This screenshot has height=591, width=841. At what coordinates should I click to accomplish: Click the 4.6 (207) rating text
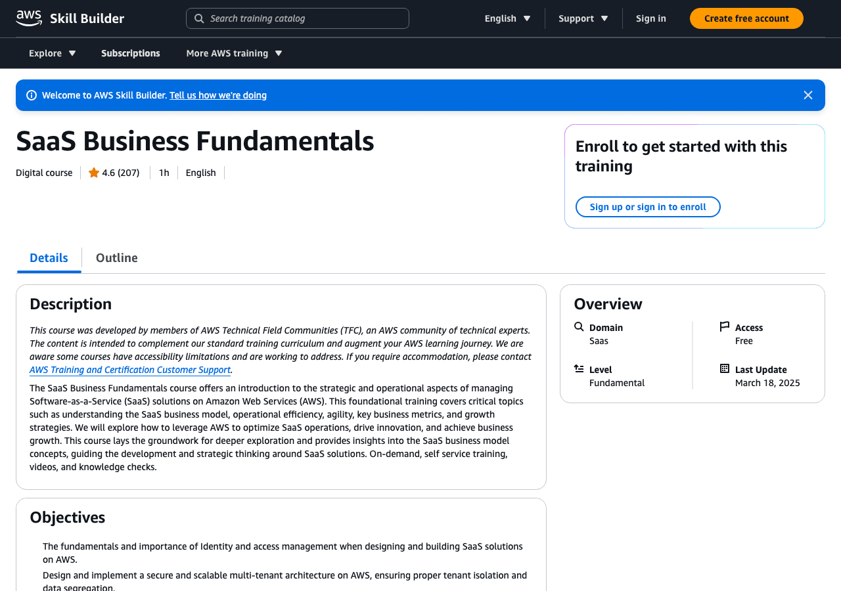(121, 173)
